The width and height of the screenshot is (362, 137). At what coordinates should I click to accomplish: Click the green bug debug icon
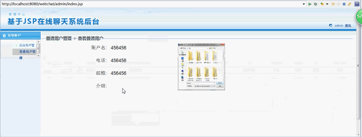tap(315, 4)
